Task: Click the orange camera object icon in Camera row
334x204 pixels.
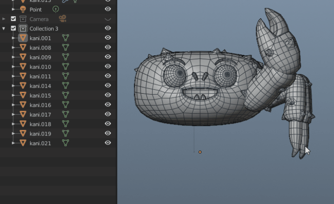Action: 63,19
